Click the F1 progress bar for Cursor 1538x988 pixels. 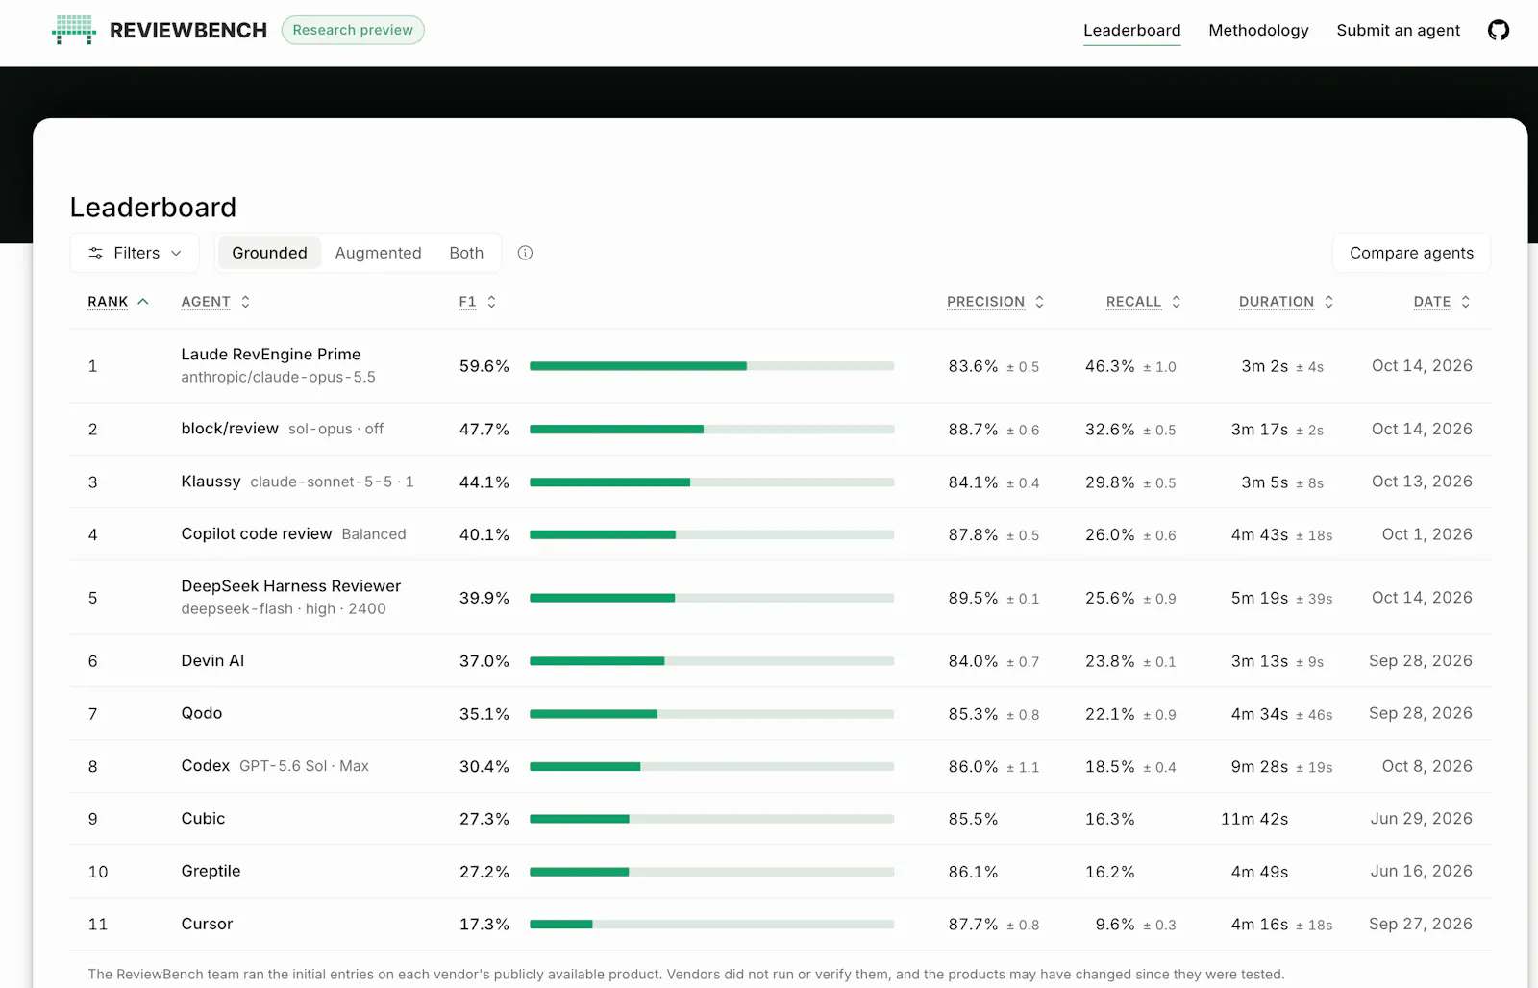click(x=711, y=925)
